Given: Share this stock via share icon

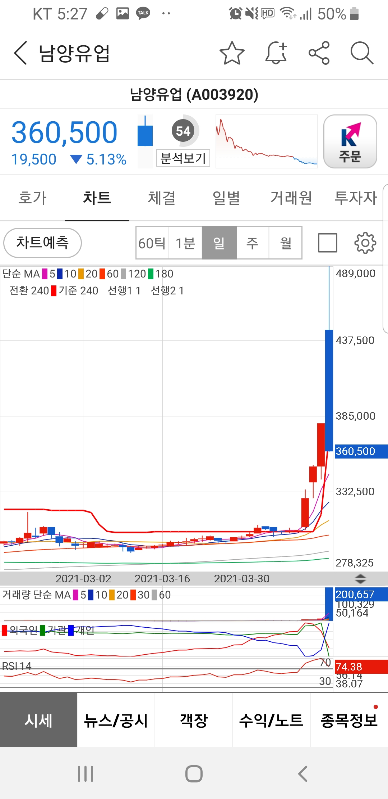Looking at the screenshot, I should [319, 53].
